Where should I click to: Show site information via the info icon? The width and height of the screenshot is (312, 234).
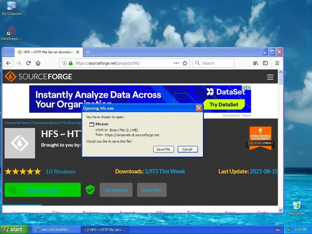tap(65, 63)
